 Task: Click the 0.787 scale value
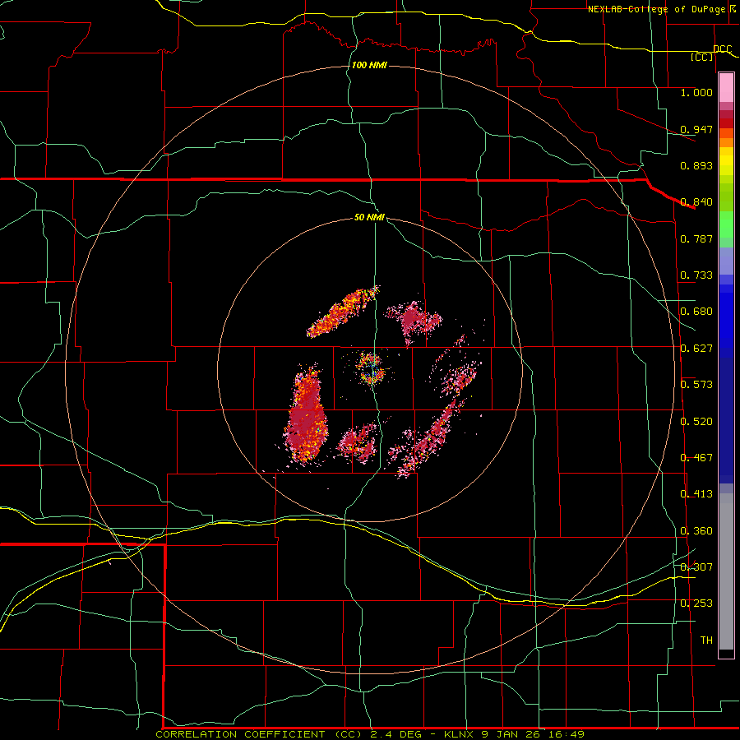point(696,238)
